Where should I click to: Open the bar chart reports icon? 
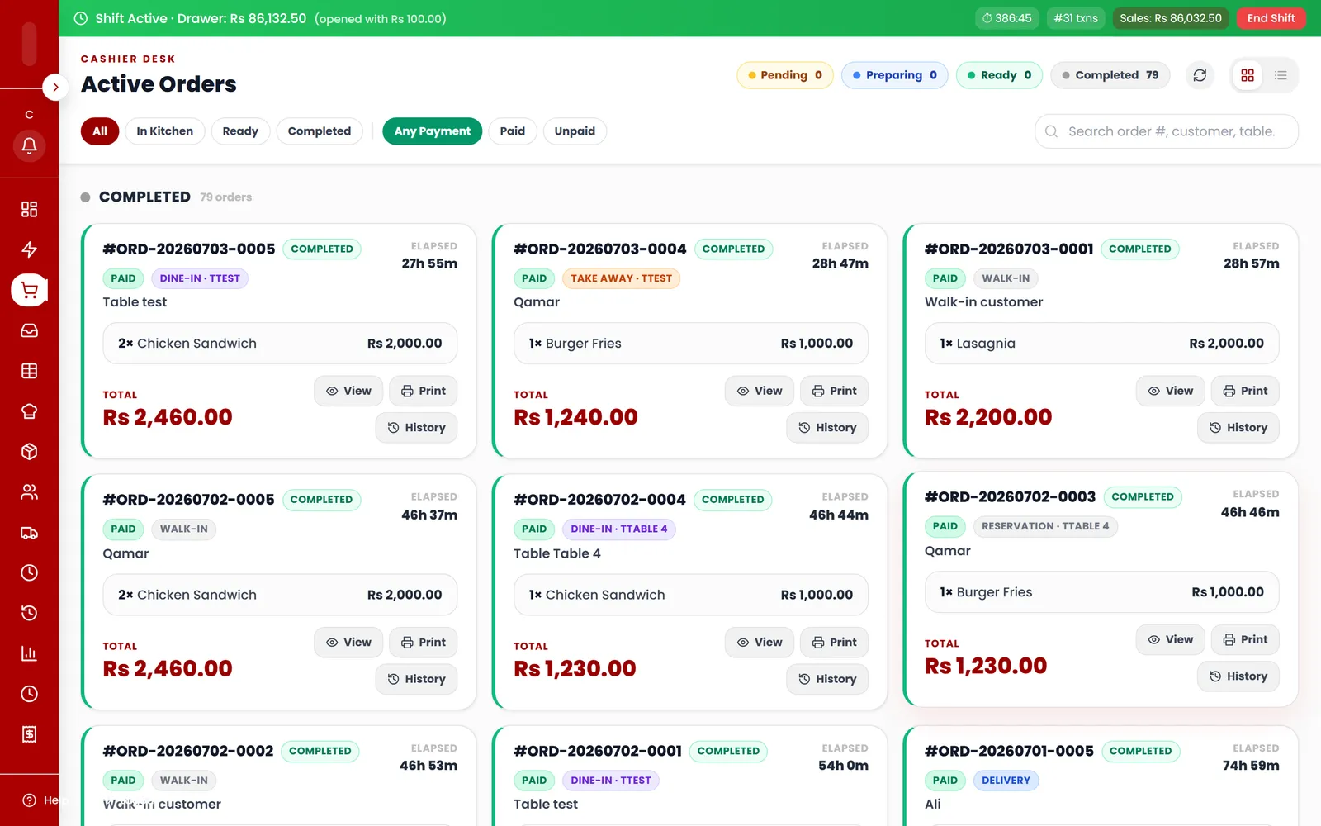pos(29,653)
